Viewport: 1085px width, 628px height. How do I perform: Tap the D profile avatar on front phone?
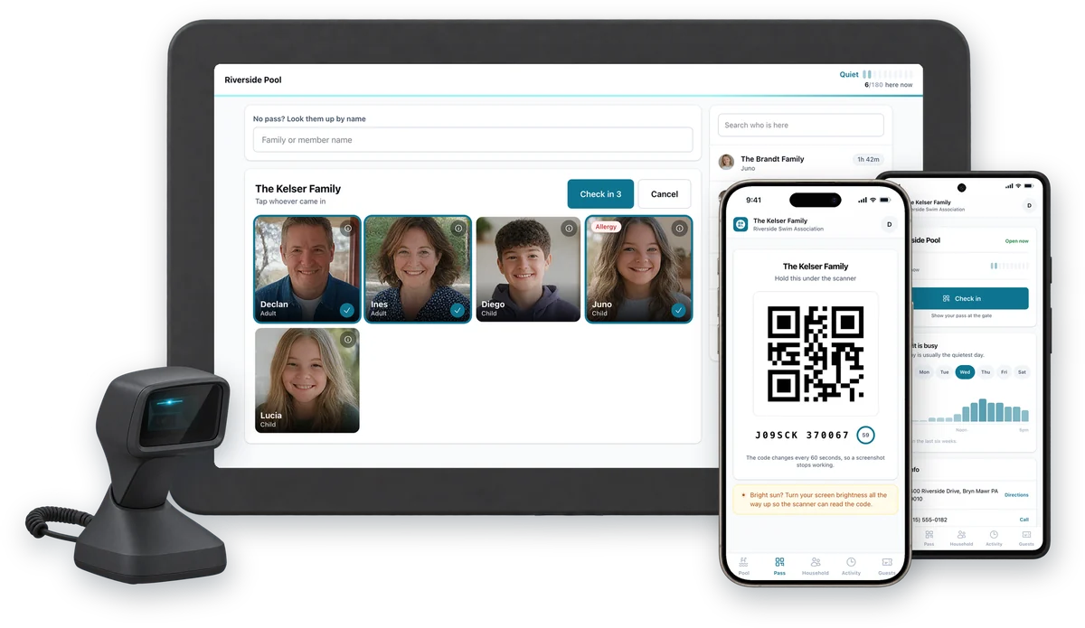889,224
